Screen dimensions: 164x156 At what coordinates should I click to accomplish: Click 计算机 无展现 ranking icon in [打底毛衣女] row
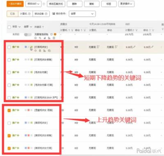pos(98,47)
